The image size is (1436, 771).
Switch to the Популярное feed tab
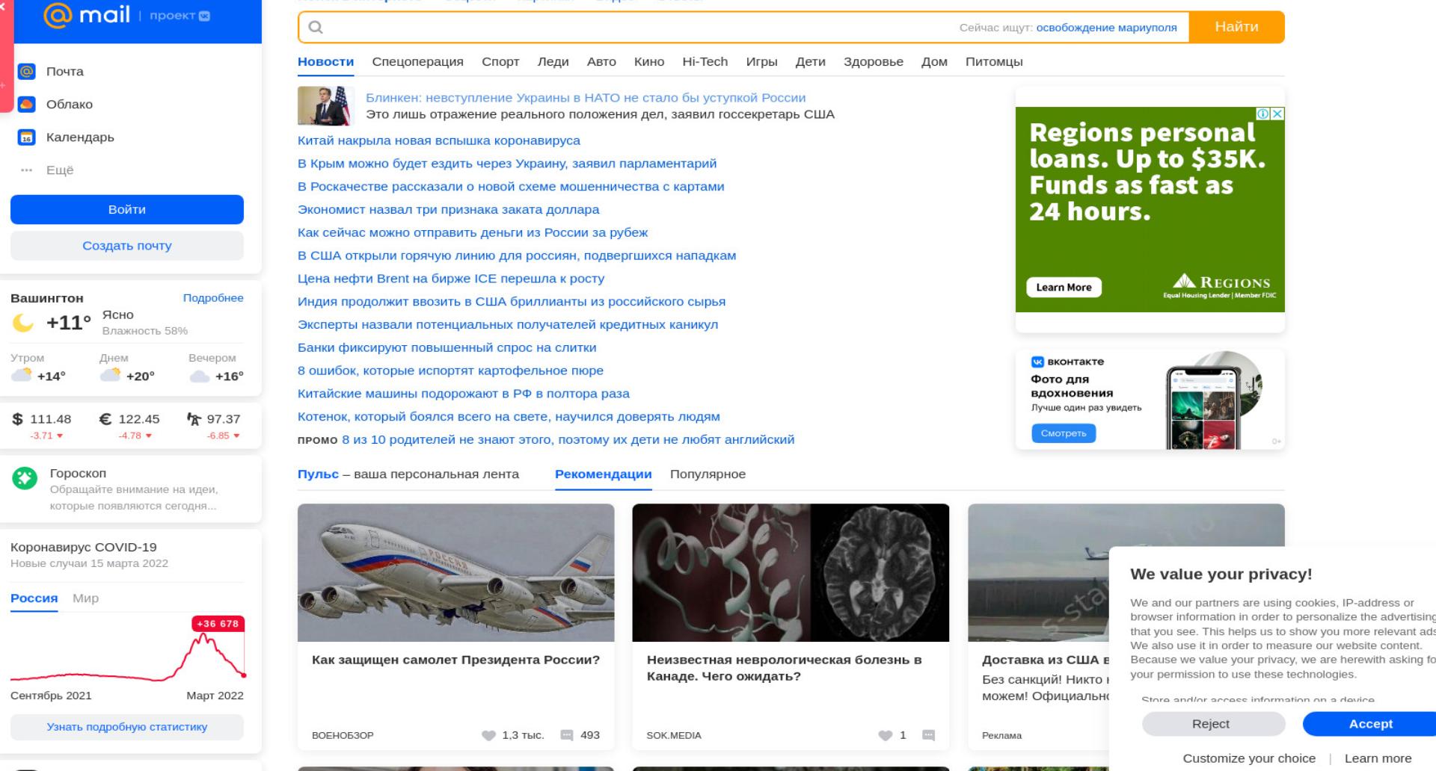click(x=708, y=474)
